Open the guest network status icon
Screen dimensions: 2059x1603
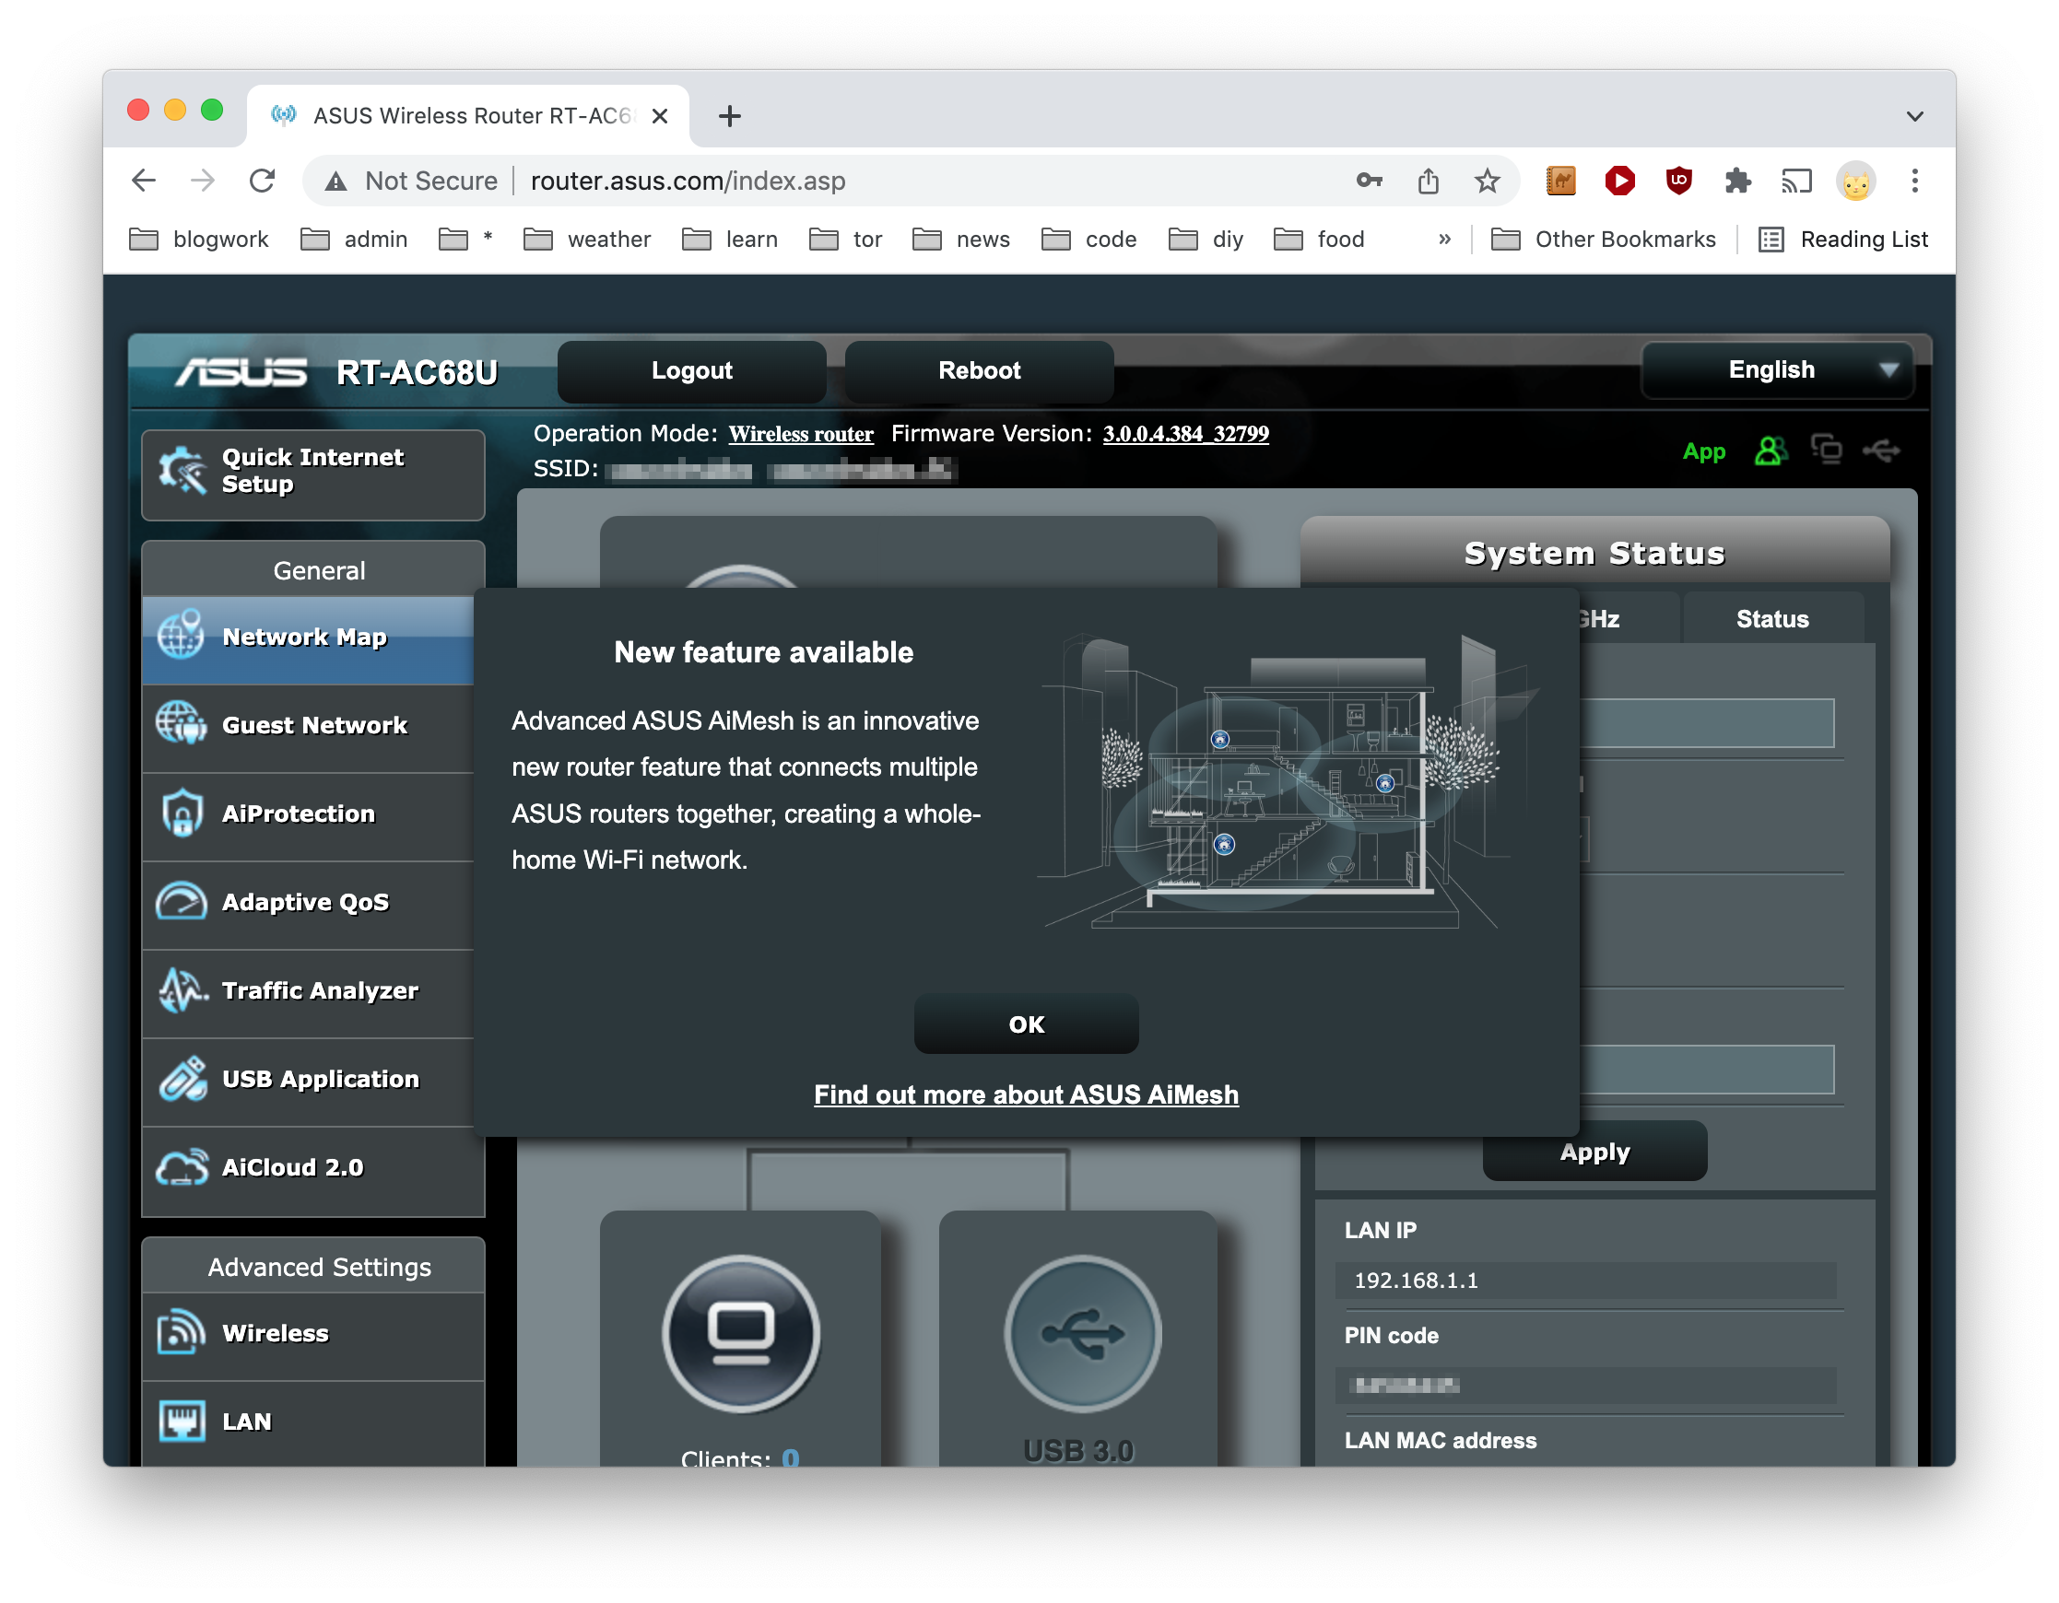1770,451
